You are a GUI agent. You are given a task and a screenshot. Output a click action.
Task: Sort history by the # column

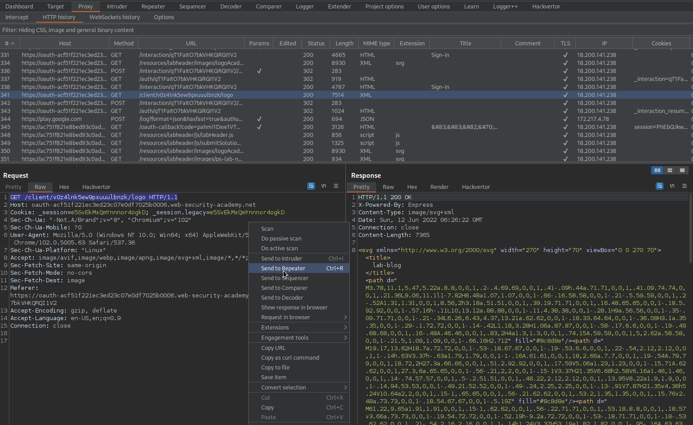[10, 43]
